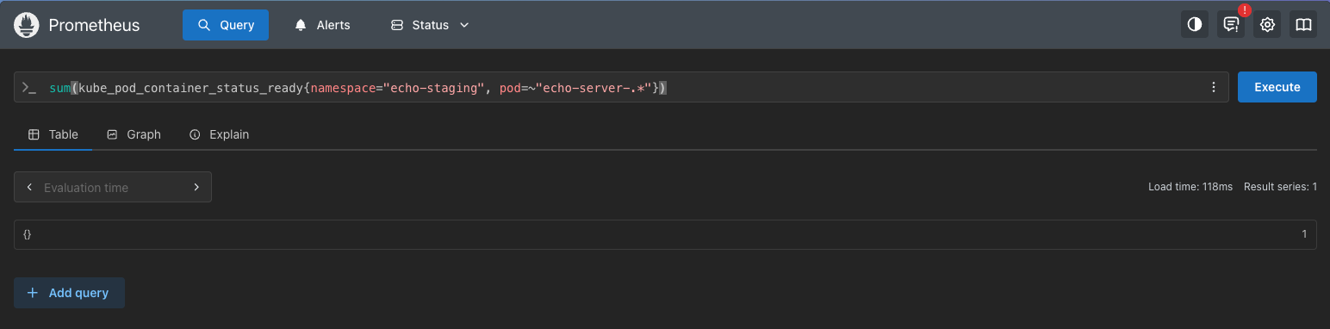The image size is (1330, 329).
Task: Open the documentation book icon
Action: [1303, 25]
